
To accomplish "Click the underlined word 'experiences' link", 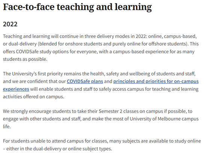I will pos(16,89).
